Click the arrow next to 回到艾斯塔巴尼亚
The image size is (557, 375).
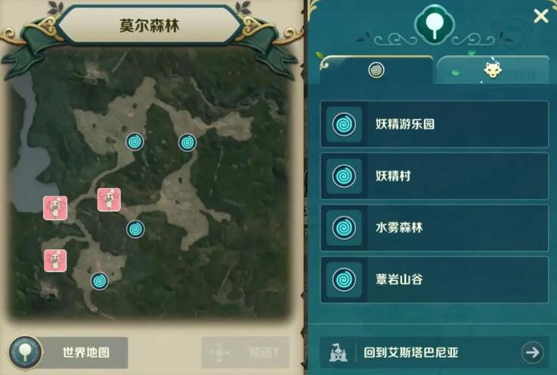(x=532, y=352)
